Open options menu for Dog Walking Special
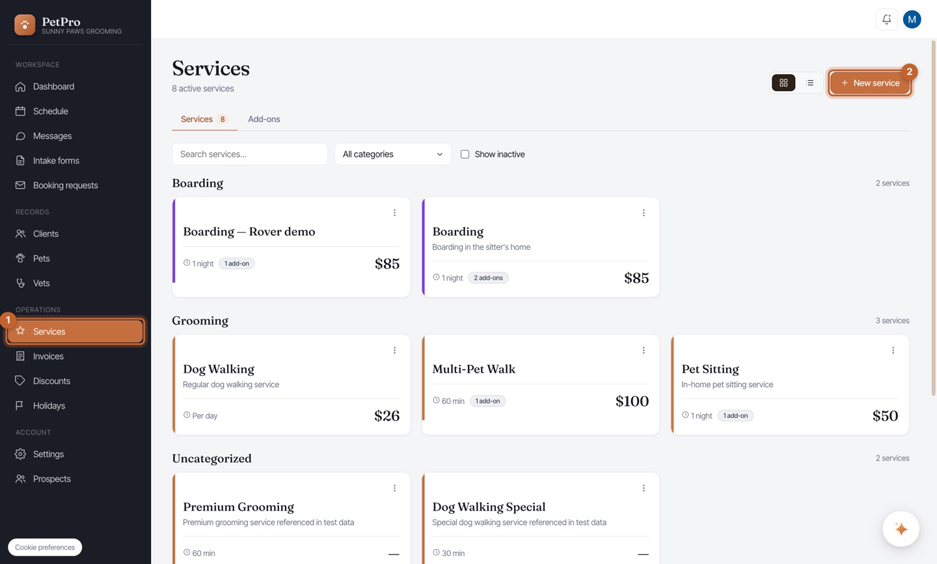937x564 pixels. 644,488
